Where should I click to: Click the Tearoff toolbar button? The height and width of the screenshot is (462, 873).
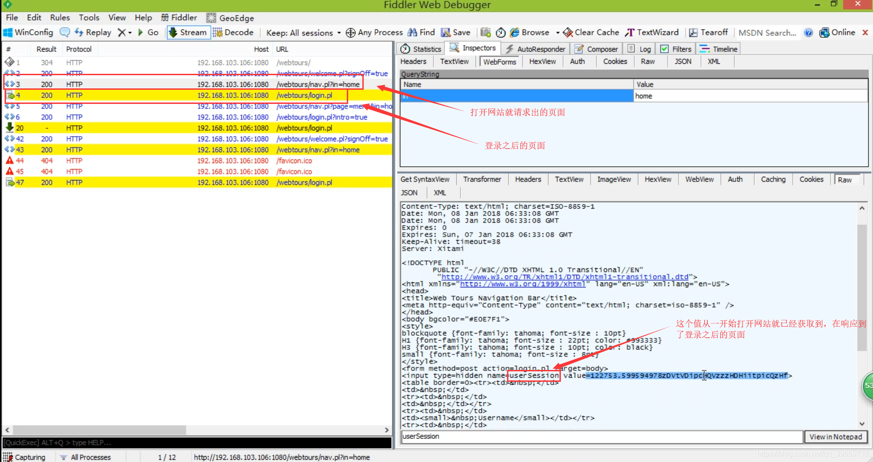709,32
